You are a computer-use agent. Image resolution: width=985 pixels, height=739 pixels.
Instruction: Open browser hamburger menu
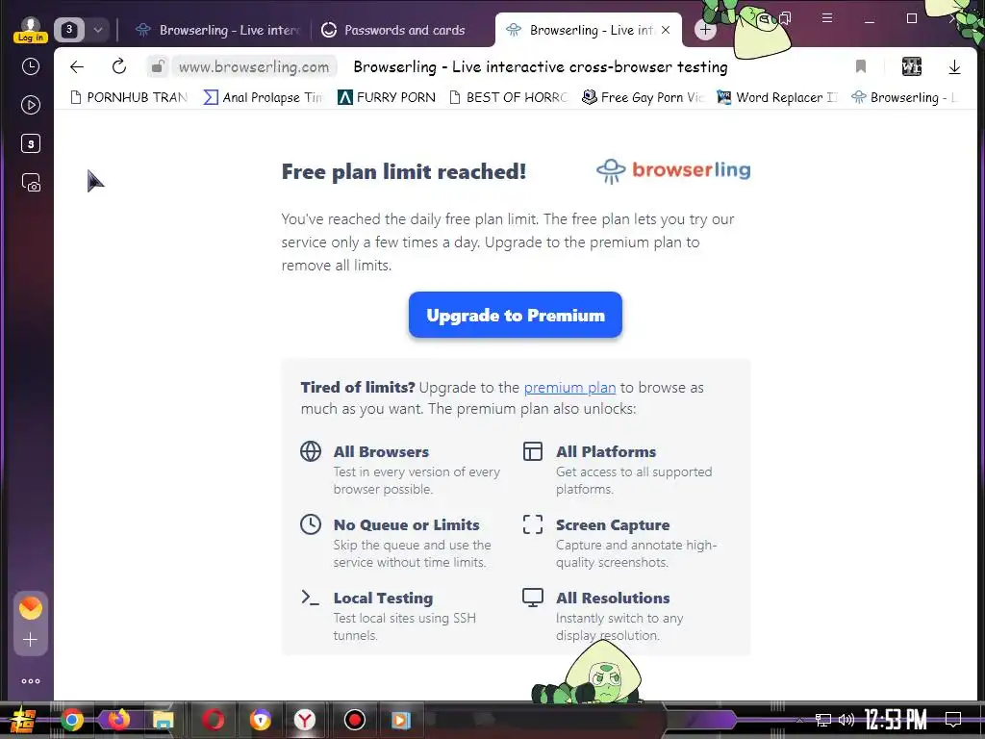point(827,18)
